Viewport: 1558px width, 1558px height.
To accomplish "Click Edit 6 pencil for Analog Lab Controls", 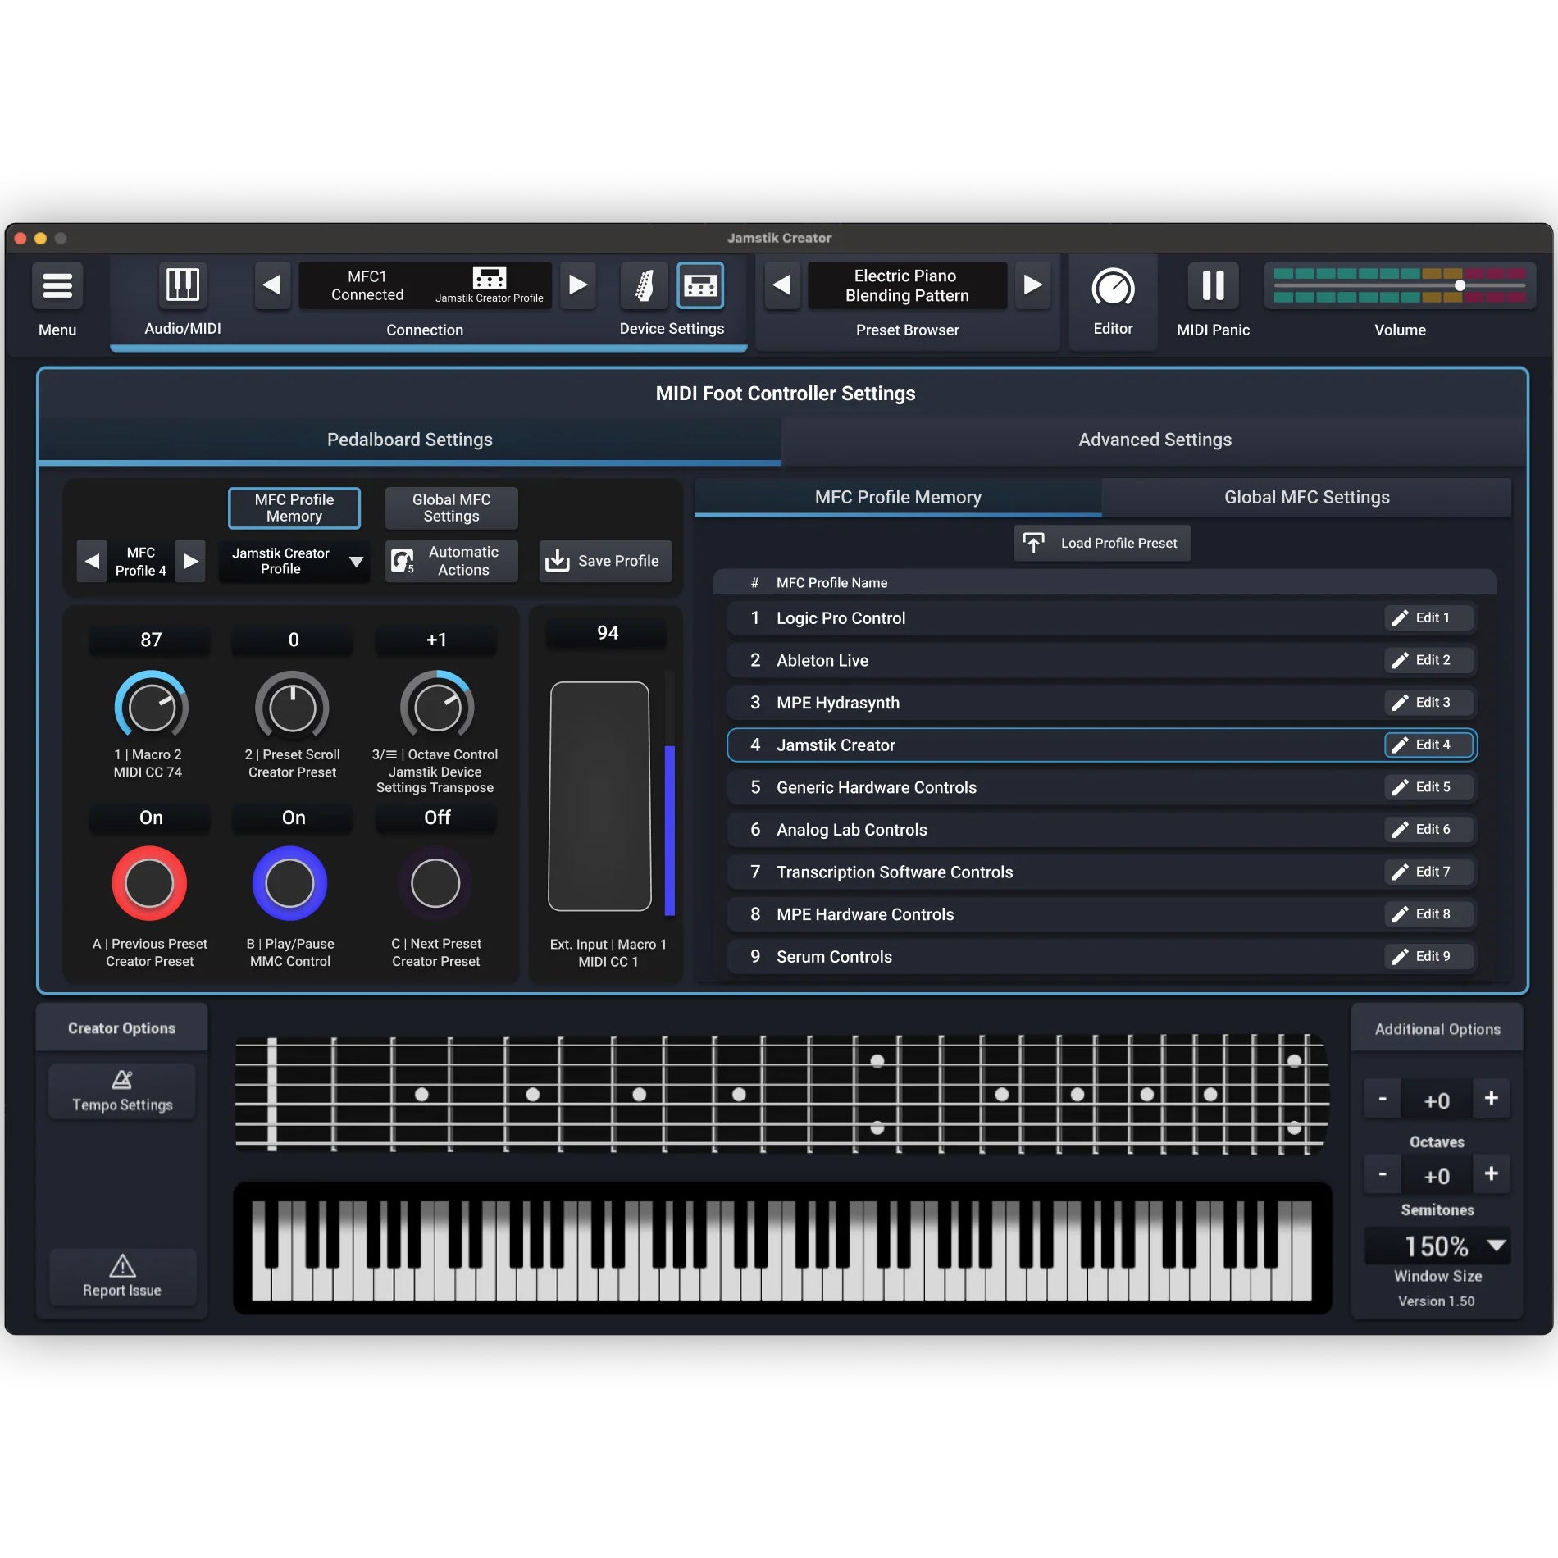I will coord(1429,830).
